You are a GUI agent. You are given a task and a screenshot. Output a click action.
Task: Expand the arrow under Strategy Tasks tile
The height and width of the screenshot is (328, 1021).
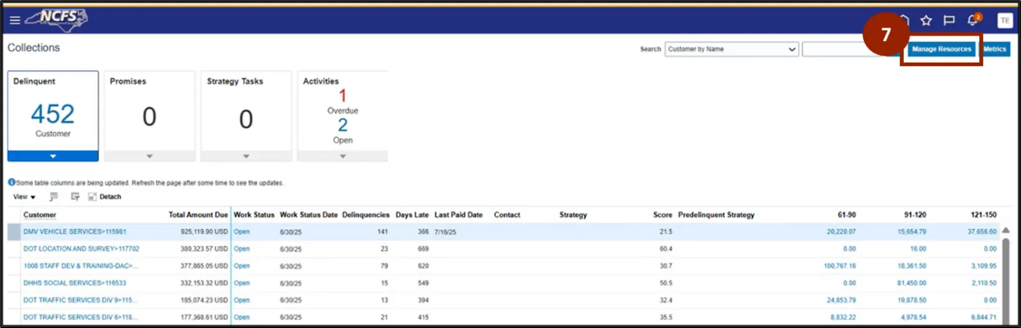(246, 156)
